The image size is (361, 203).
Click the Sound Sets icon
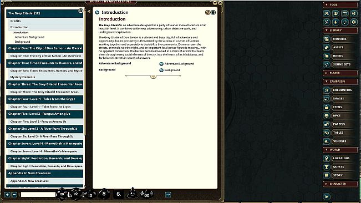point(327,64)
